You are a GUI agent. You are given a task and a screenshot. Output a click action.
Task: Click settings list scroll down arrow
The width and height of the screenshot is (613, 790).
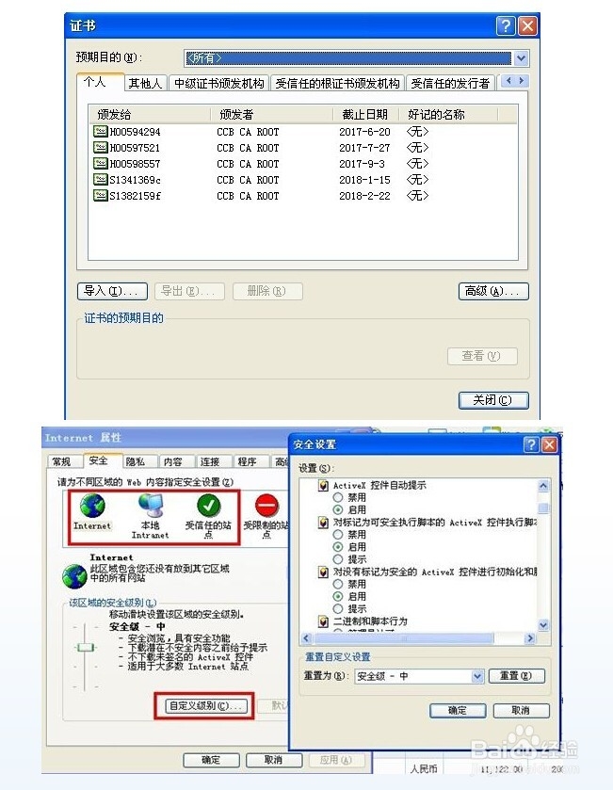point(543,625)
